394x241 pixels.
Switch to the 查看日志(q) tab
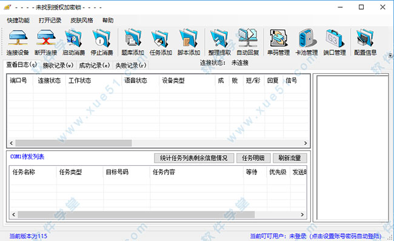(x=22, y=65)
